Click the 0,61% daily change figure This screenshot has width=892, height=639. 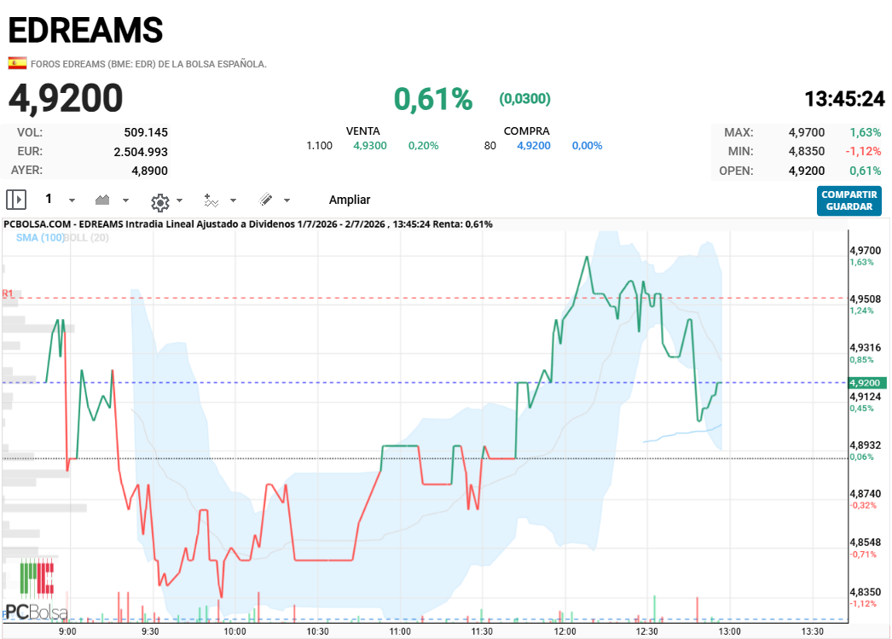[433, 99]
